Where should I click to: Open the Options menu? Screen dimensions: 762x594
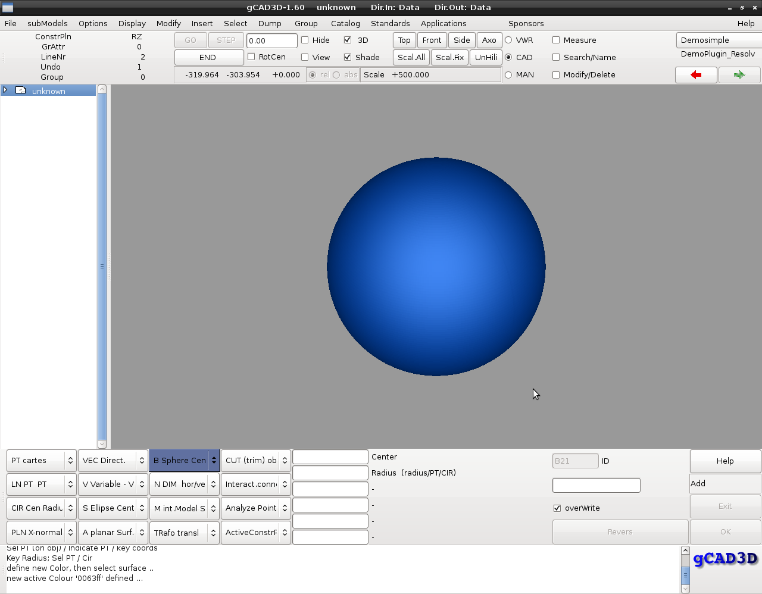93,23
